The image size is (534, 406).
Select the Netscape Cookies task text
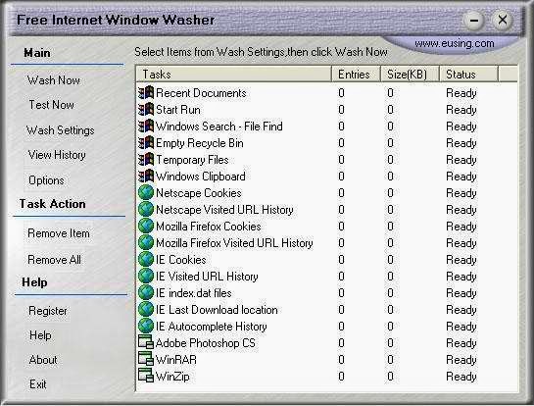[199, 193]
